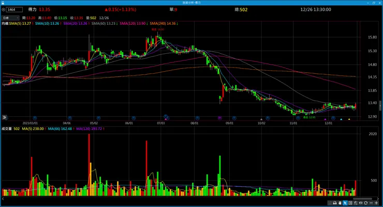Click the SMA(240) 14.36 indicator label
This screenshot has height=207, width=383.
click(163, 23)
